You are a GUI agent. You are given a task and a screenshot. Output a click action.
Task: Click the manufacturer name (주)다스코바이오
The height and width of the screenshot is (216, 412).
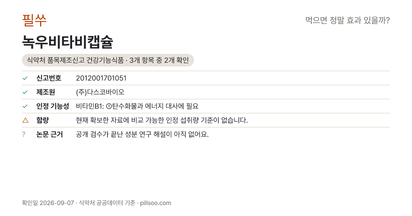[x=100, y=92]
